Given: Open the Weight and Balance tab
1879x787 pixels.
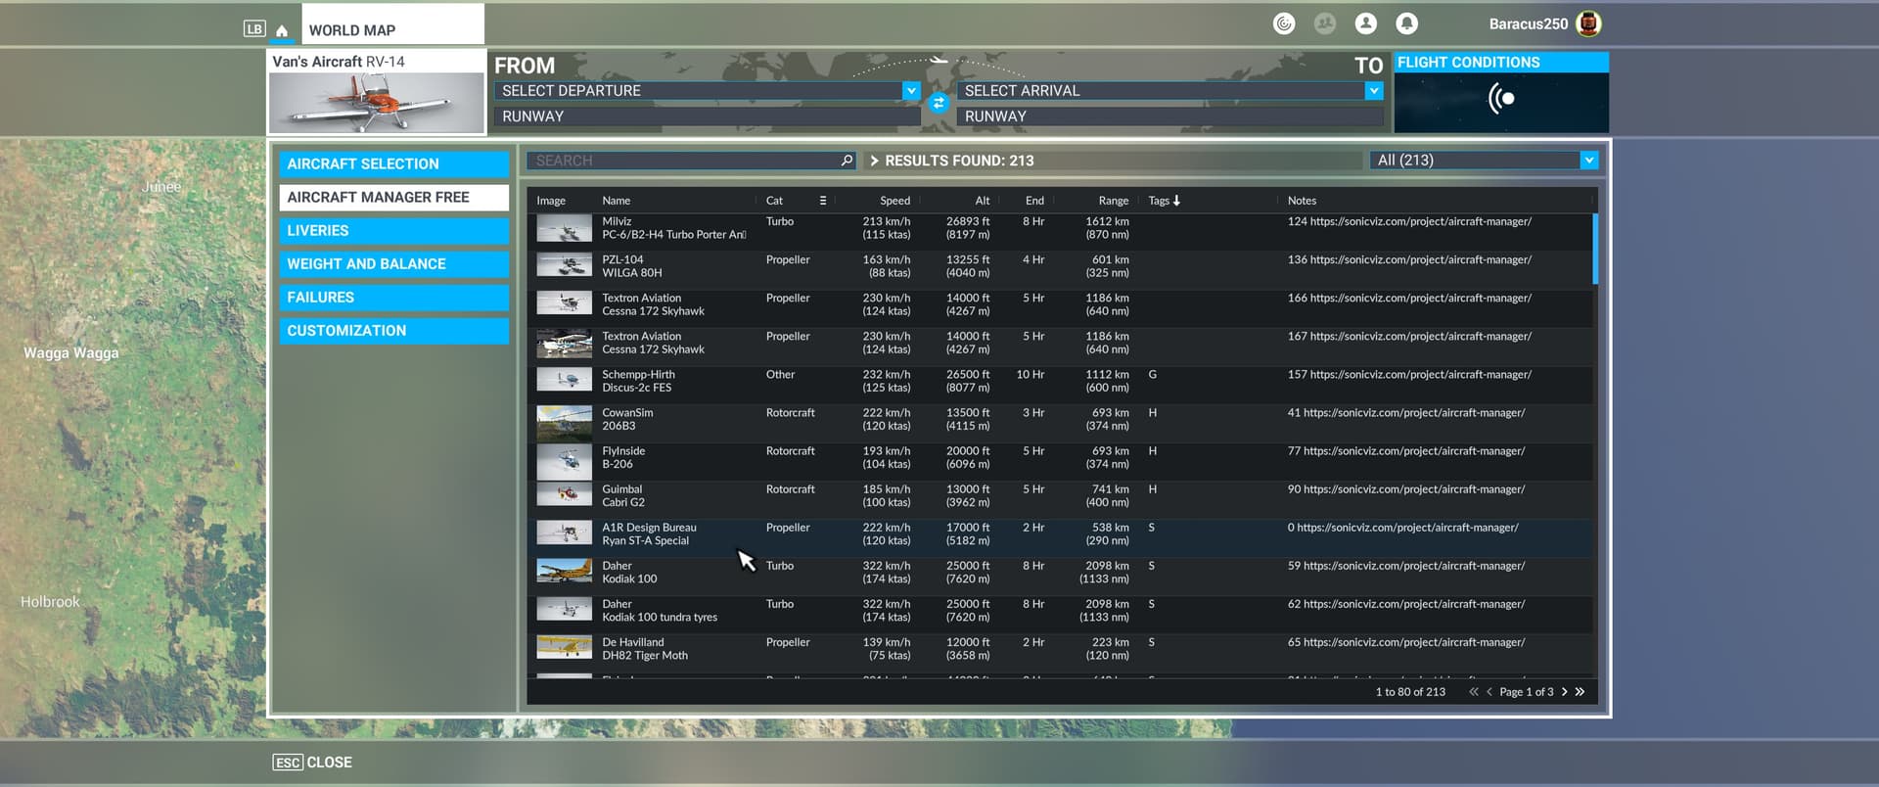Looking at the screenshot, I should [x=393, y=264].
